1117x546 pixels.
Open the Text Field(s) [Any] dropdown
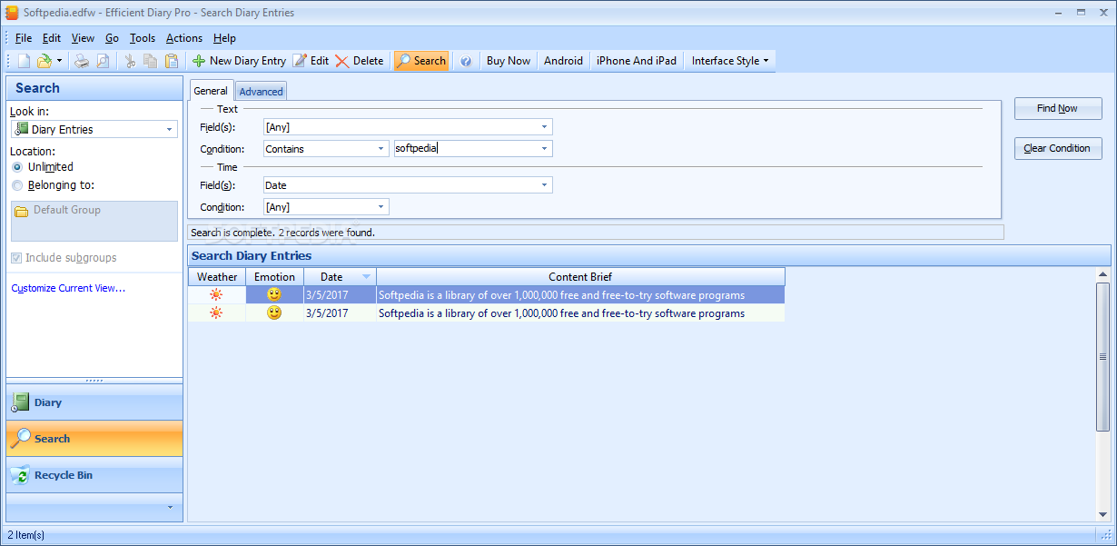408,127
